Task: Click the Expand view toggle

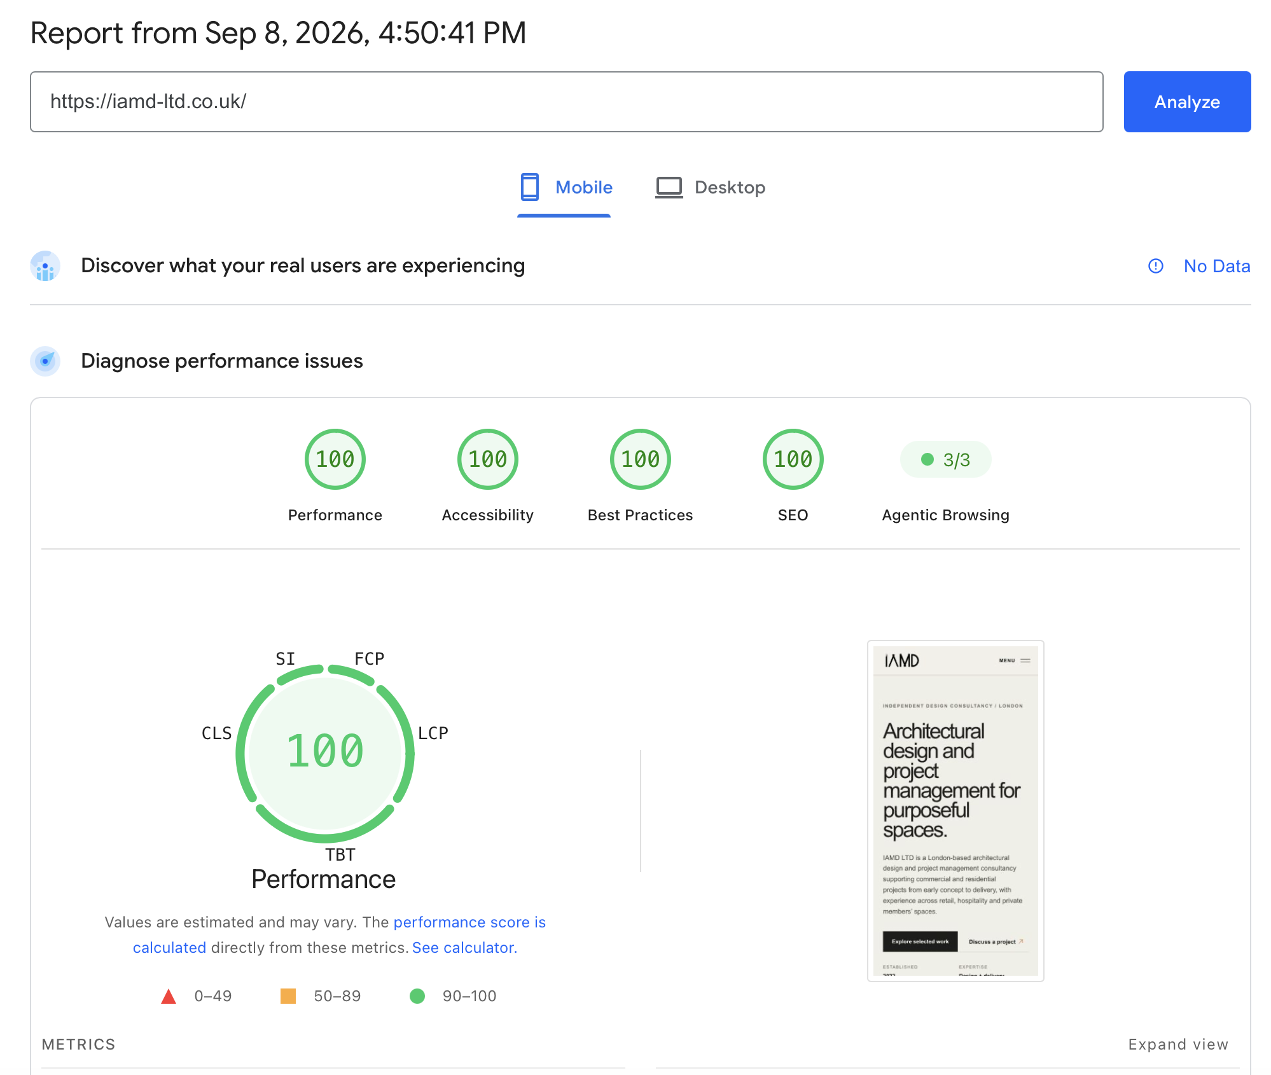Action: (1178, 1044)
